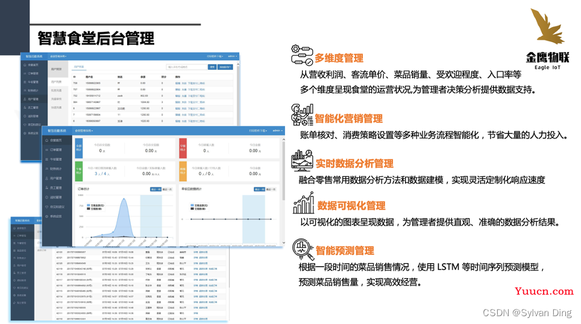Click the 智能预测管理 magnifier icon

point(304,249)
